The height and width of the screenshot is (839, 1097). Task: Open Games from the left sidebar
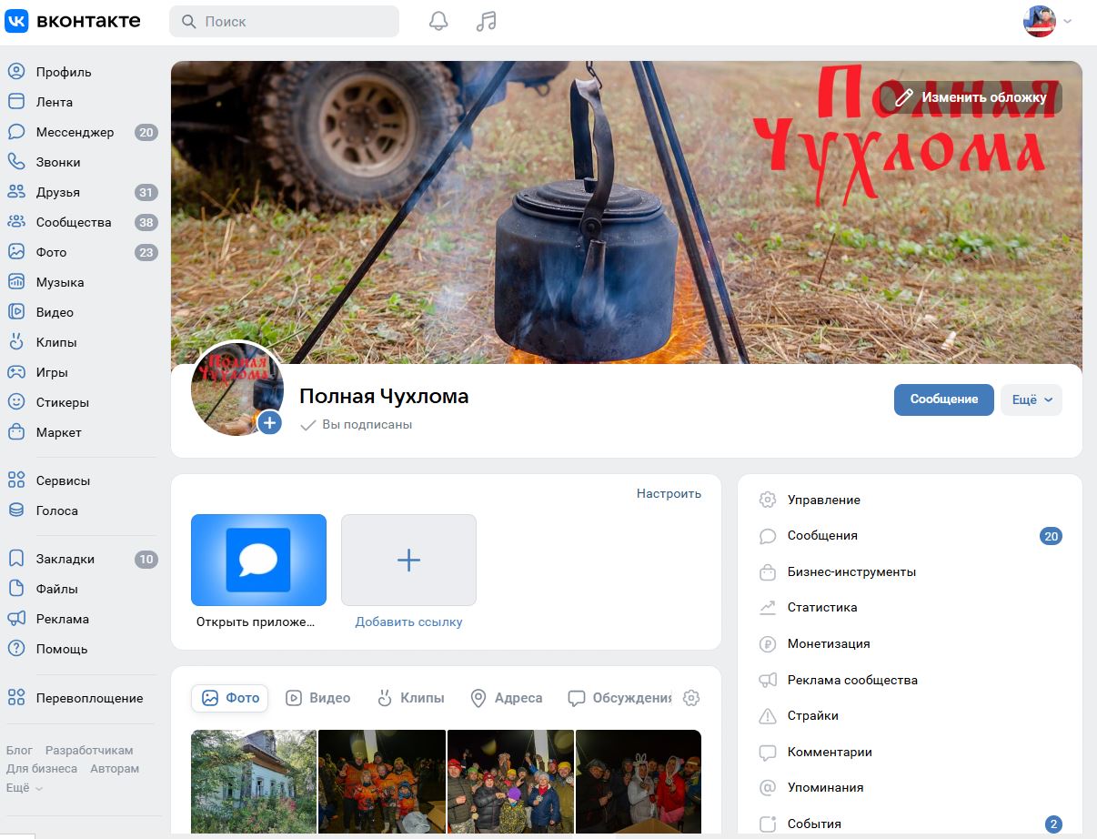pos(52,372)
